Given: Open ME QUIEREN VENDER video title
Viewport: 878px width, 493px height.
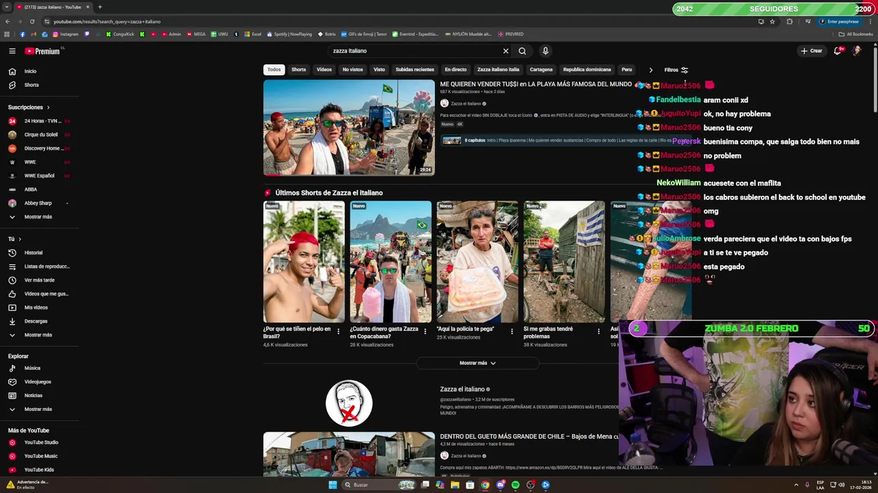Looking at the screenshot, I should pos(536,84).
